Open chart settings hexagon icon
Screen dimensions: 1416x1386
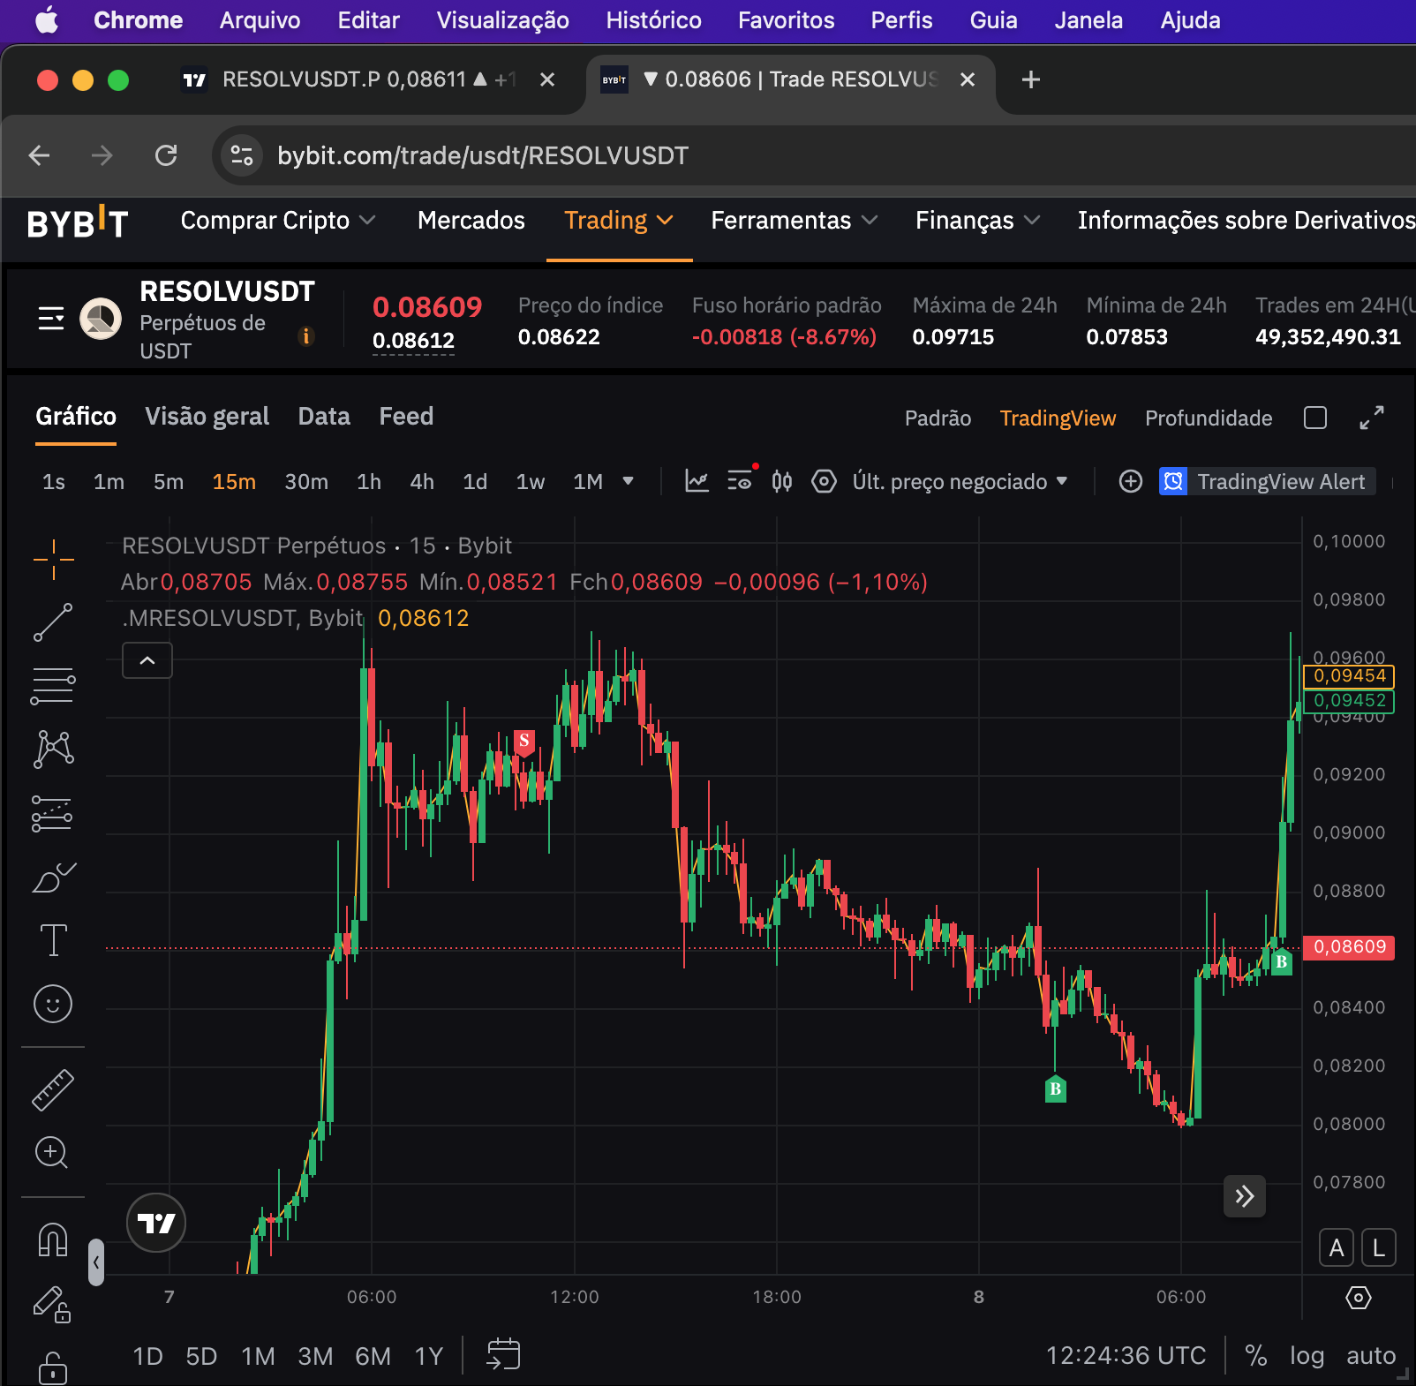(824, 481)
